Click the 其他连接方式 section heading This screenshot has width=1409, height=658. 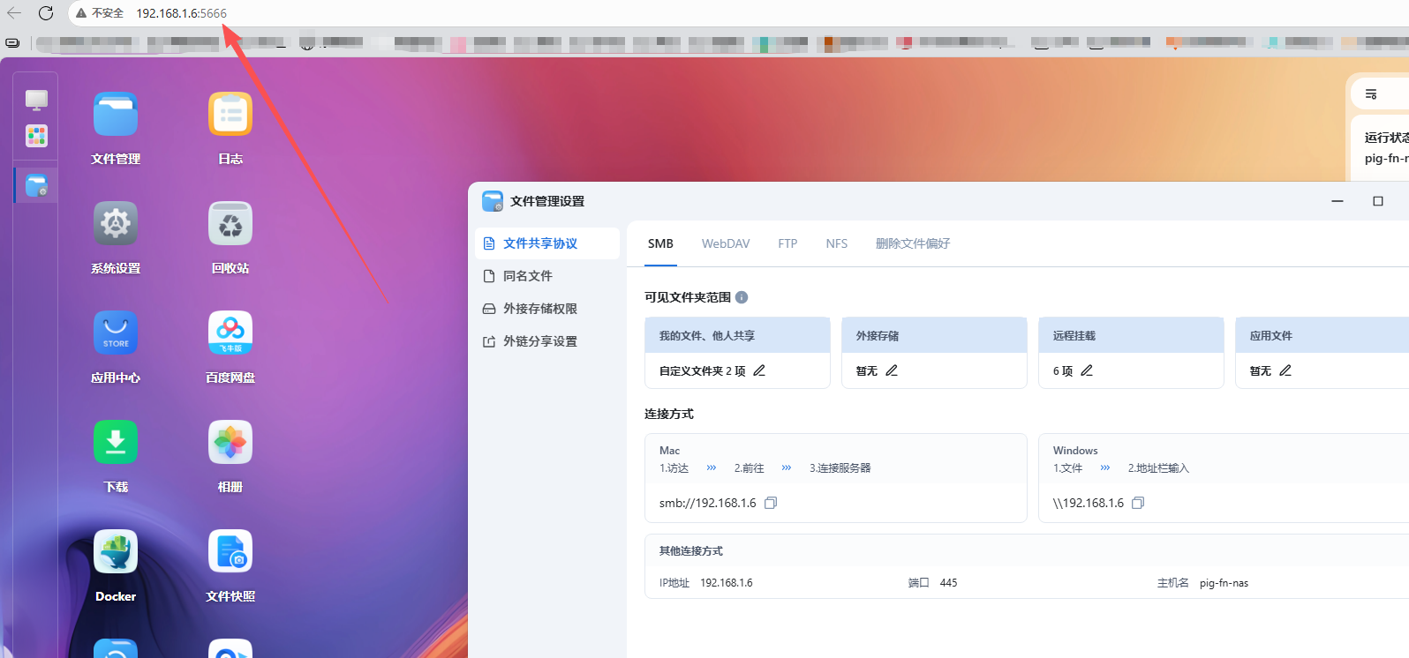click(691, 551)
